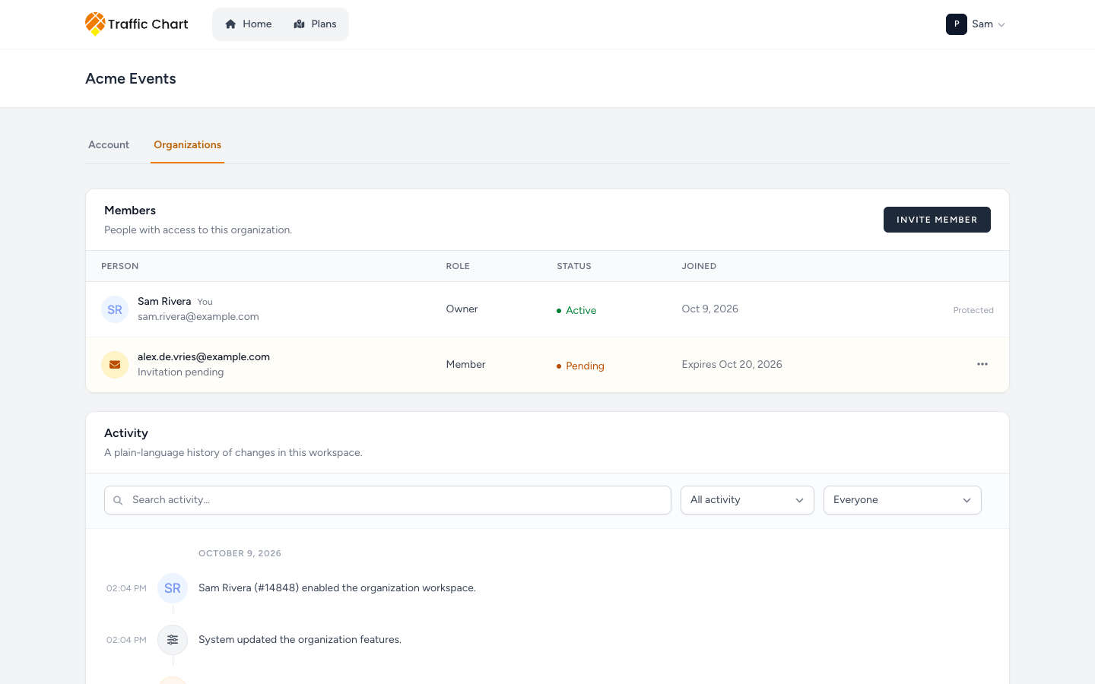The width and height of the screenshot is (1095, 684).
Task: Expand the Sam user menu chevron
Action: click(1001, 24)
